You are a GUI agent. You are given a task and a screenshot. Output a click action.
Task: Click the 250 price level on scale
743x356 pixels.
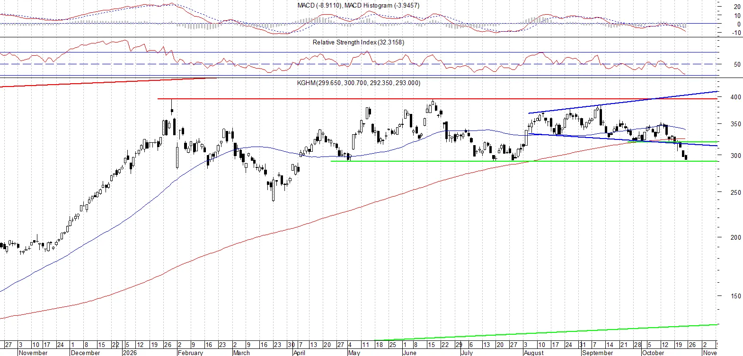tap(735, 192)
